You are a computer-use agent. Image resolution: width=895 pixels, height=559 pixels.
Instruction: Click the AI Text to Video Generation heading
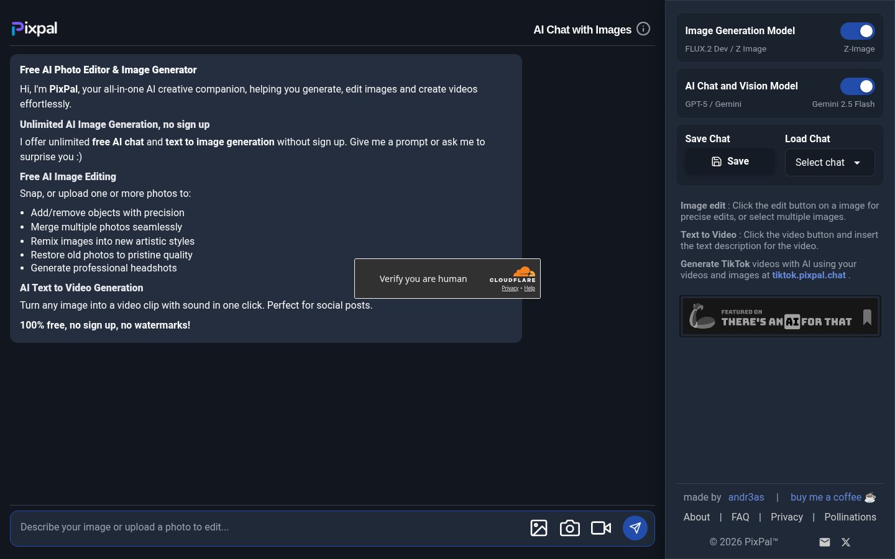pos(81,288)
